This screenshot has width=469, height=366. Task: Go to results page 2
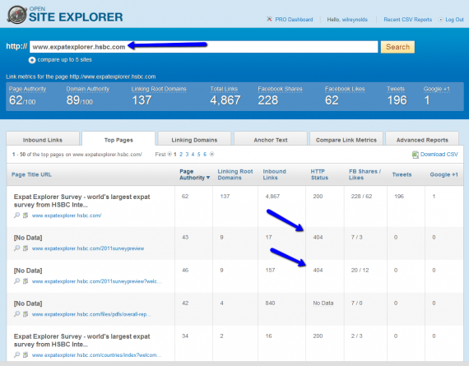point(181,155)
